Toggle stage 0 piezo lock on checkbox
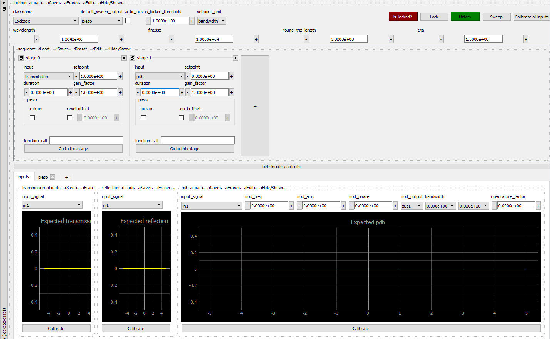Image resolution: width=550 pixels, height=339 pixels. [x=32, y=118]
